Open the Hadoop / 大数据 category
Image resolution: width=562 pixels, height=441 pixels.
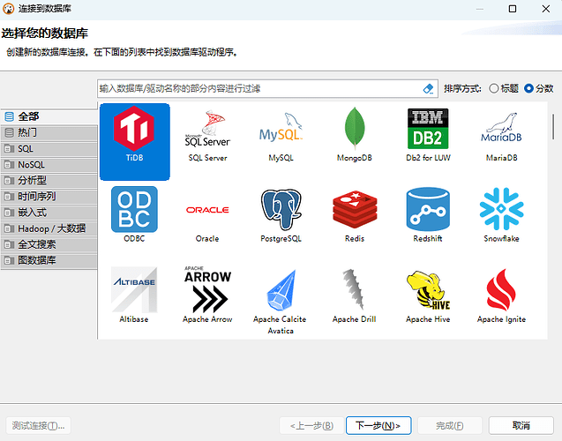(49, 228)
